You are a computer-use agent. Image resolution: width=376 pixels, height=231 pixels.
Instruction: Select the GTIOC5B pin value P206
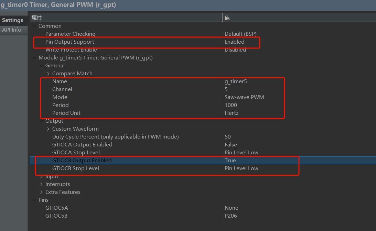[231, 216]
